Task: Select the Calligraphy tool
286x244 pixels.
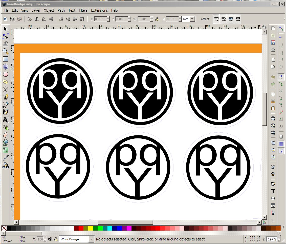Action: click(x=6, y=112)
